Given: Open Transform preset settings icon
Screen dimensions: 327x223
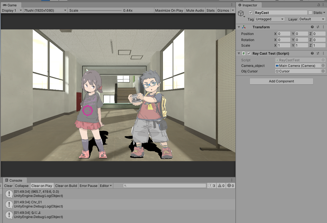Looking at the screenshot, I should (x=318, y=27).
